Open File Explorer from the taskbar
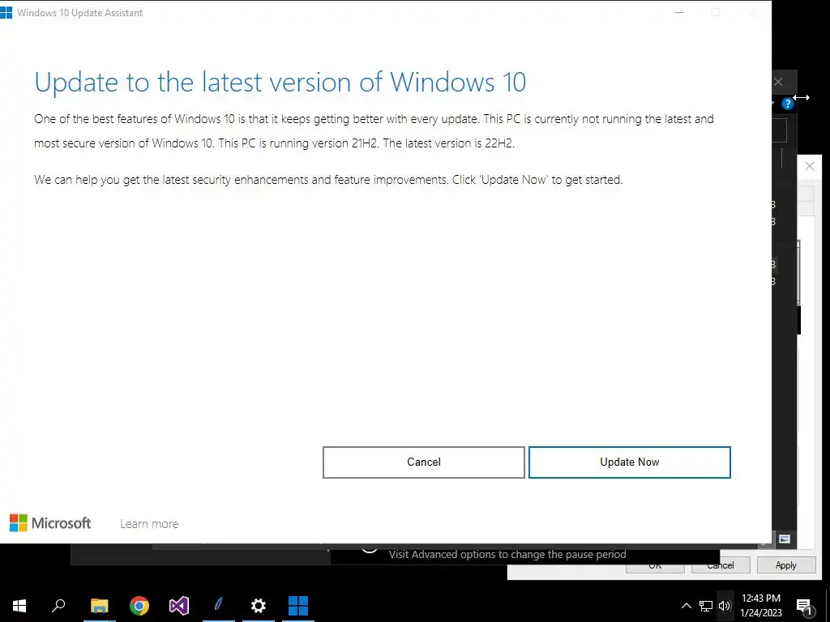 (99, 606)
